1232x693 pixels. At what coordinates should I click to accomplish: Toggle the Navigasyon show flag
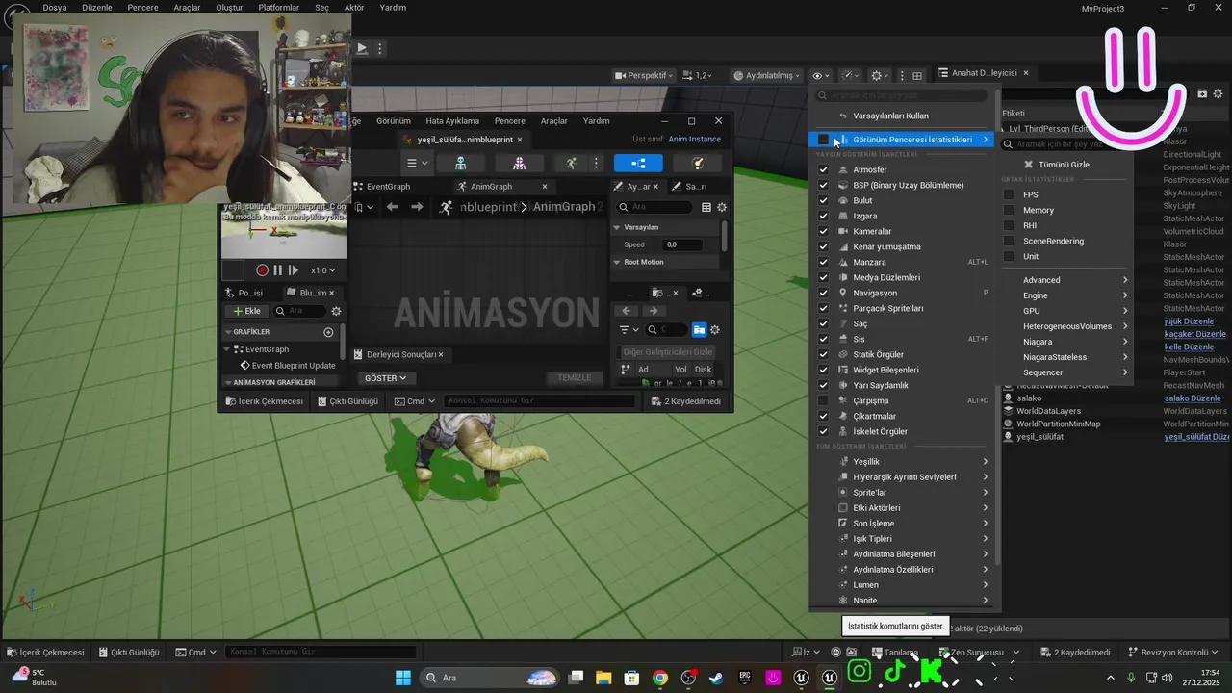click(x=823, y=293)
